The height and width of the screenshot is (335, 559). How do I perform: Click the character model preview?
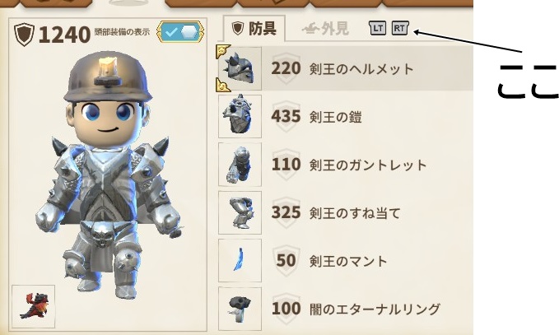coord(108,174)
